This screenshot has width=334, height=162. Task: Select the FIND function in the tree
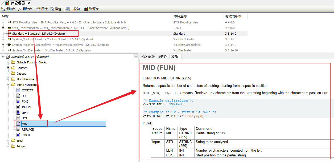tap(25, 102)
